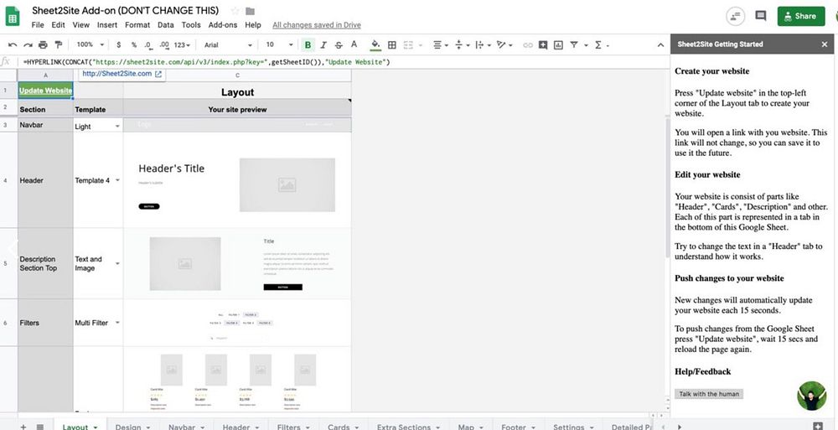Screen dimensions: 838x430
Task: Open the more number formats 123 dropdown
Action: 182,45
